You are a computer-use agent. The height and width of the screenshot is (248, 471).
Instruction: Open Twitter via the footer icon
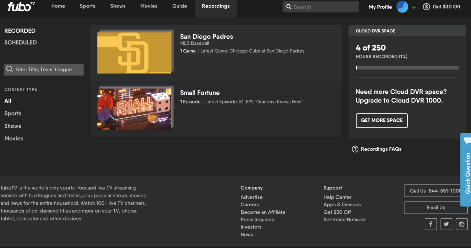click(446, 224)
